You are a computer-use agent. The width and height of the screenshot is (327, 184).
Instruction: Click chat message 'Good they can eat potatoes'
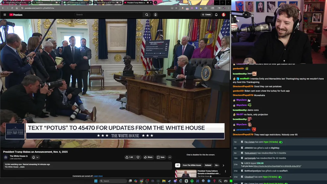(x=268, y=86)
